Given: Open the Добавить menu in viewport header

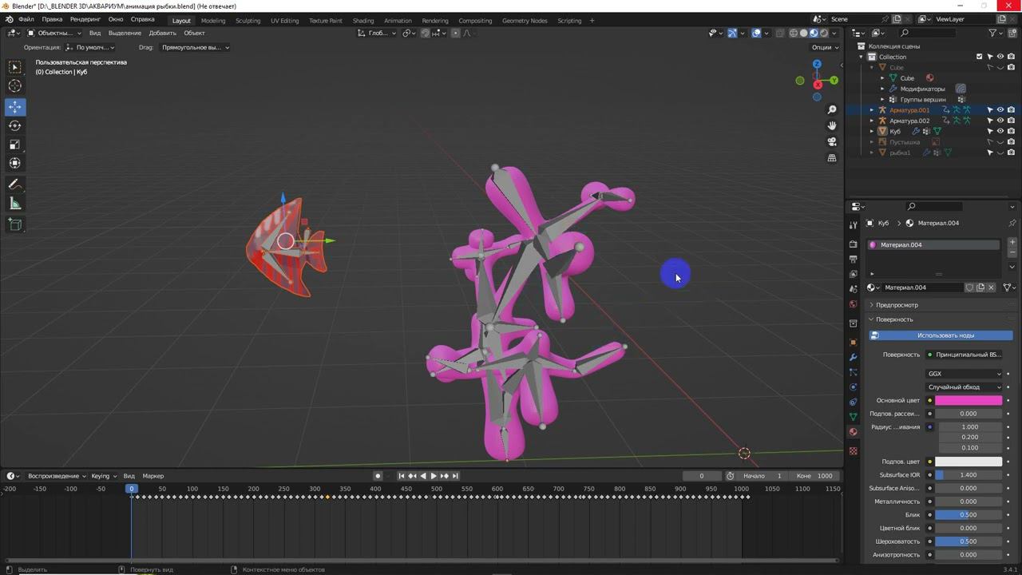Looking at the screenshot, I should 162,34.
